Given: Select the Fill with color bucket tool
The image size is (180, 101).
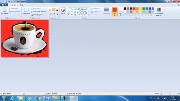Looking at the screenshot, I should click(54, 10).
